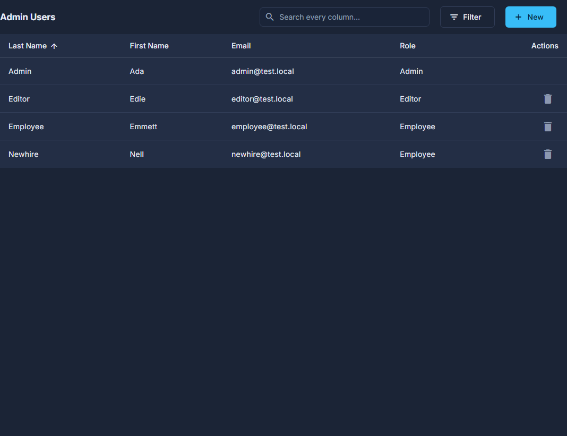This screenshot has height=436, width=567.
Task: Click the admin@test.local email cell
Action: 262,71
